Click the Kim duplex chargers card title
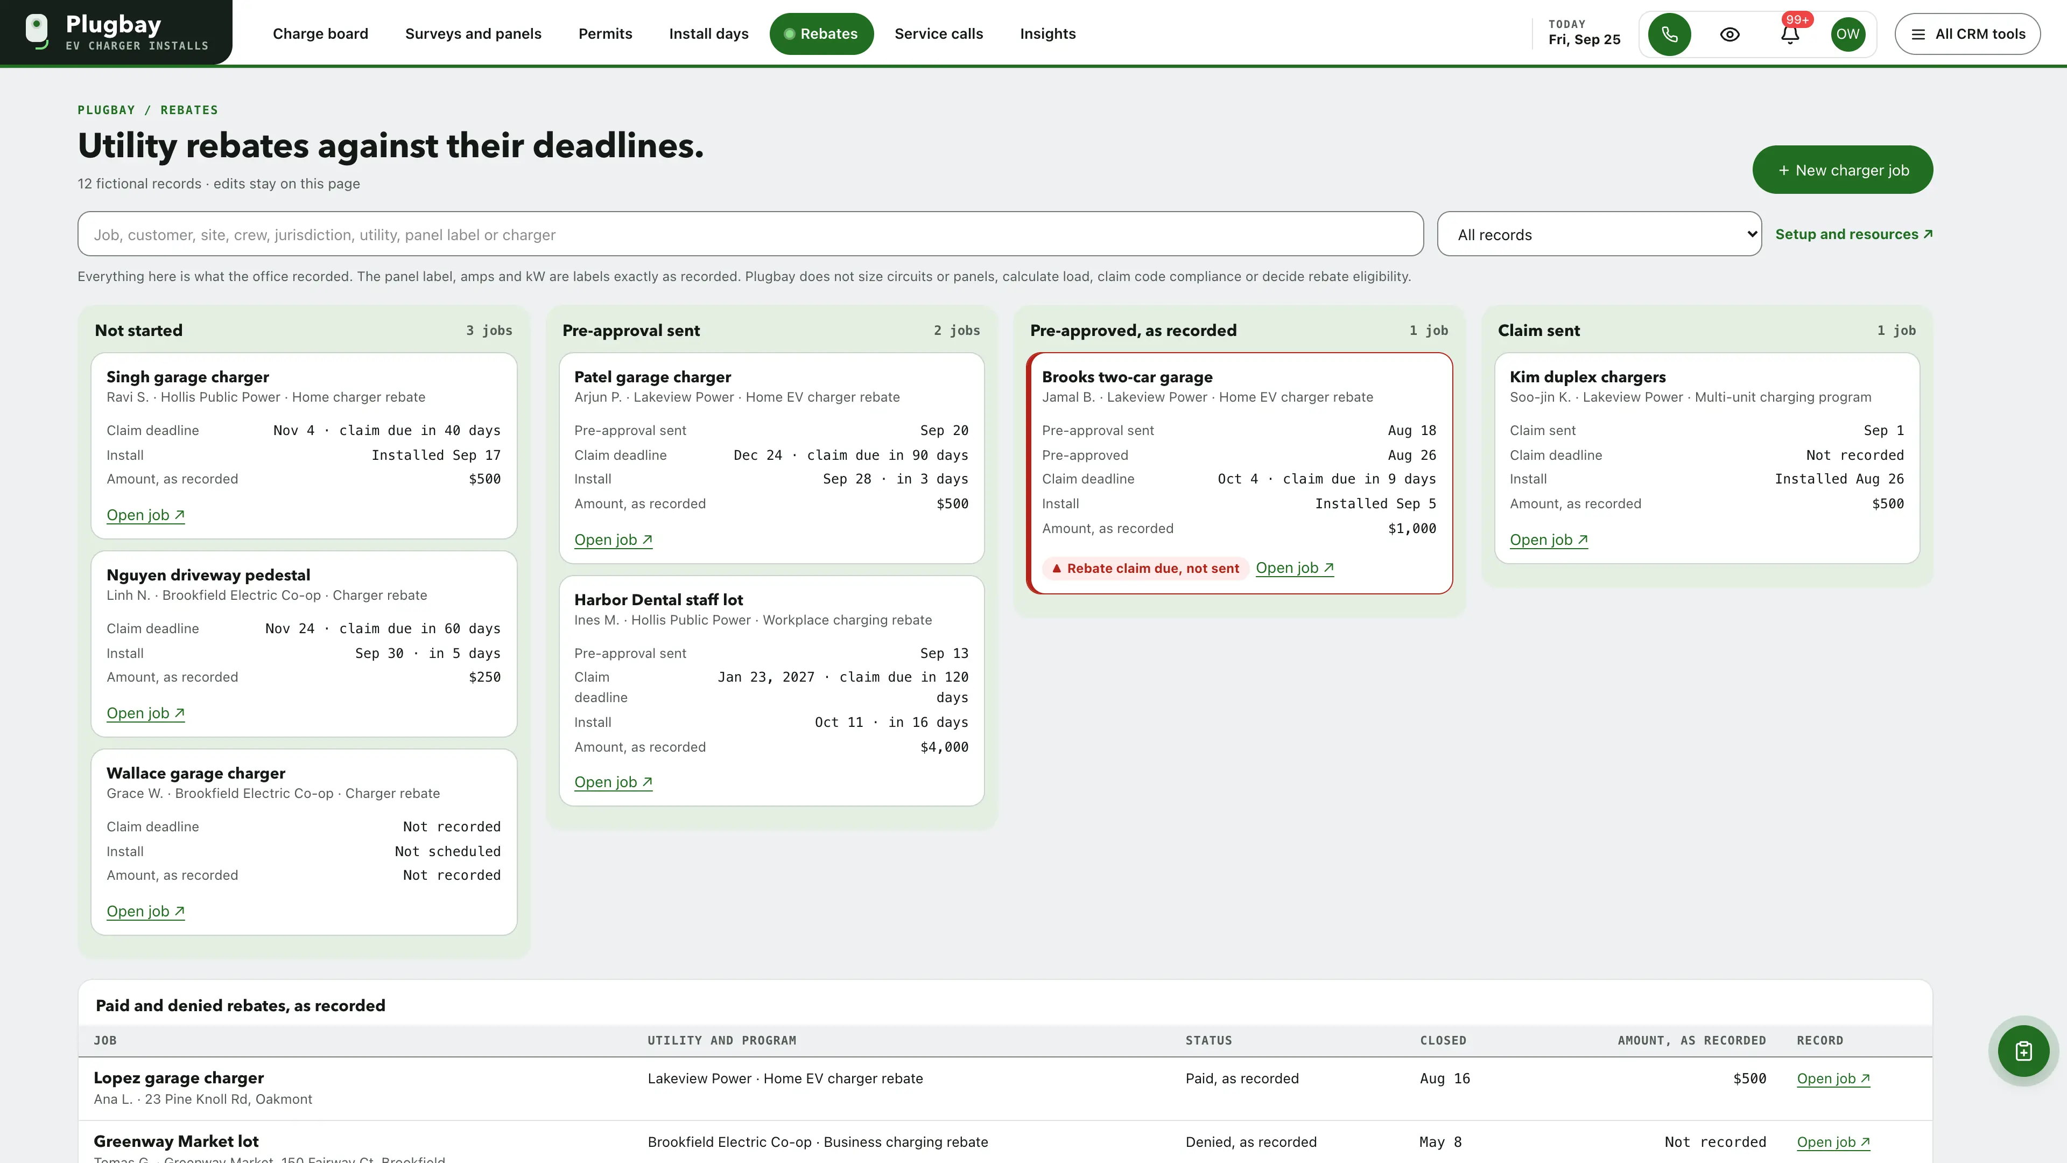Viewport: 2067px width, 1163px height. [x=1587, y=377]
